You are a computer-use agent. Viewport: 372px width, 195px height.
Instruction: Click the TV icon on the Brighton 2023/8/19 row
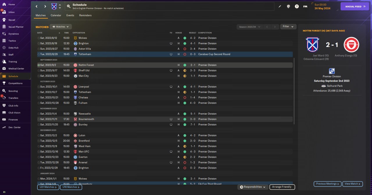[171, 43]
